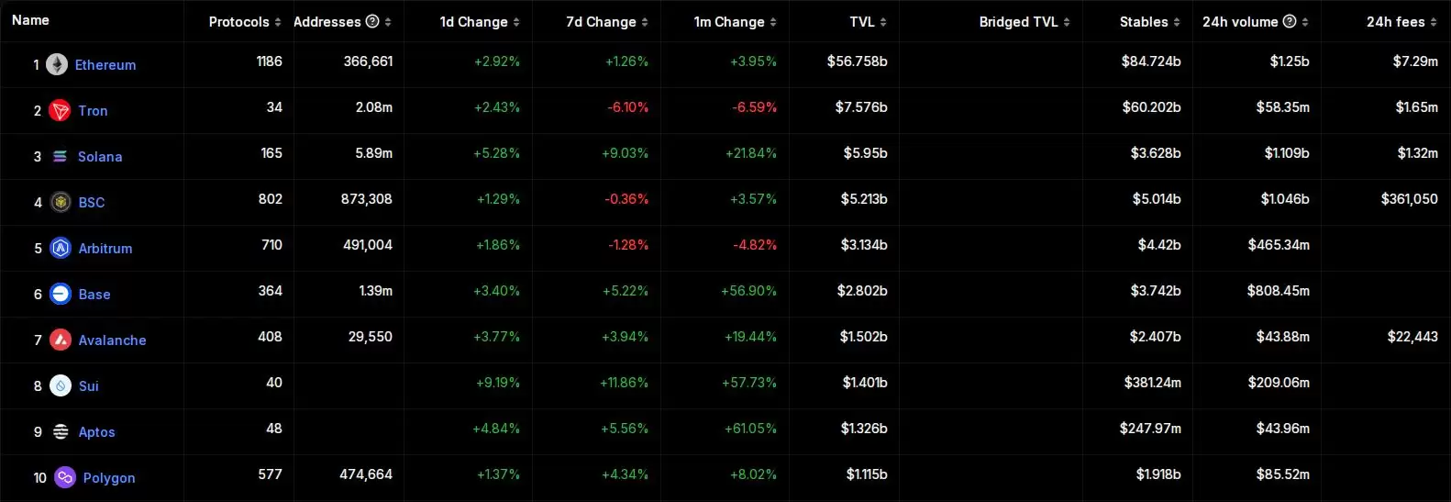Click the BSC chain logo icon
This screenshot has width=1451, height=502.
[61, 203]
